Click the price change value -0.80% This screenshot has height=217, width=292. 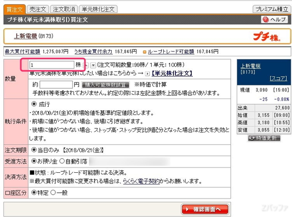(x=282, y=99)
